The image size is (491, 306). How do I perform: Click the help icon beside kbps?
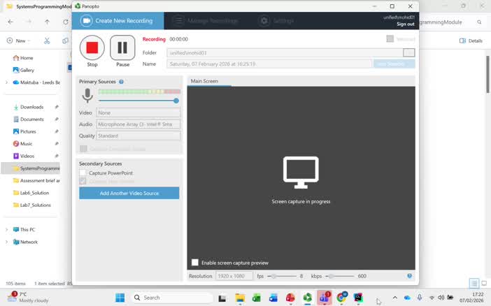pos(409,276)
